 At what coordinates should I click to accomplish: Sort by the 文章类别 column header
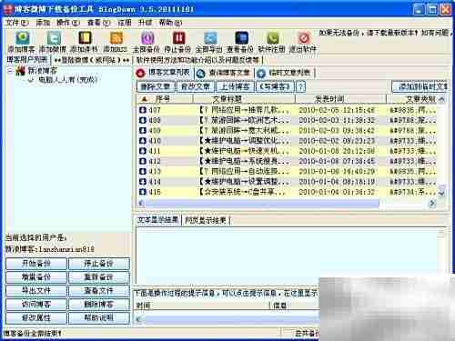412,99
